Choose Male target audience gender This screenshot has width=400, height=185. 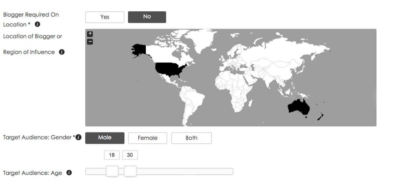[105, 138]
